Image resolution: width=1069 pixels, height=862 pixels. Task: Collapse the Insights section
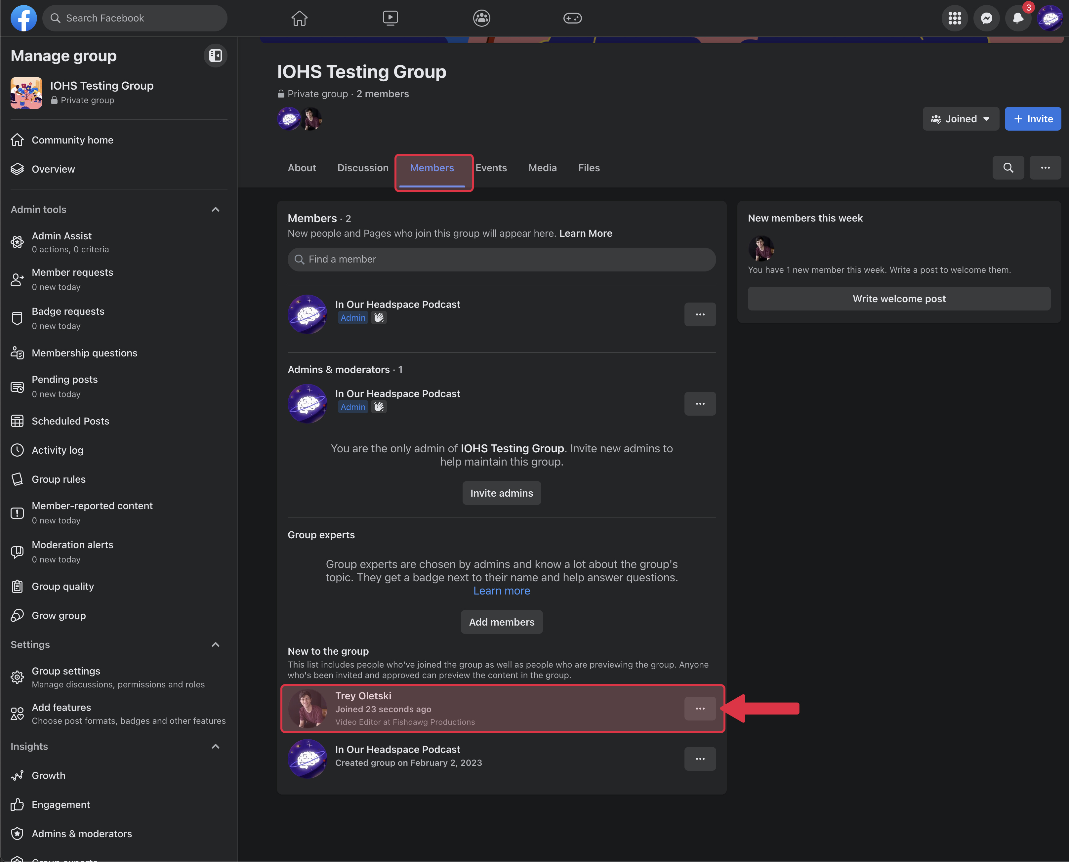pos(216,746)
